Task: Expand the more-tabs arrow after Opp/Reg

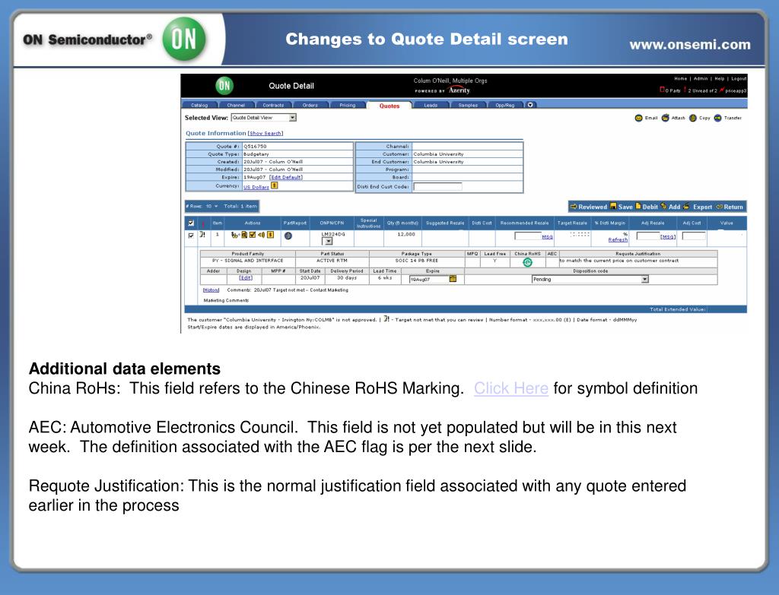Action: (530, 105)
